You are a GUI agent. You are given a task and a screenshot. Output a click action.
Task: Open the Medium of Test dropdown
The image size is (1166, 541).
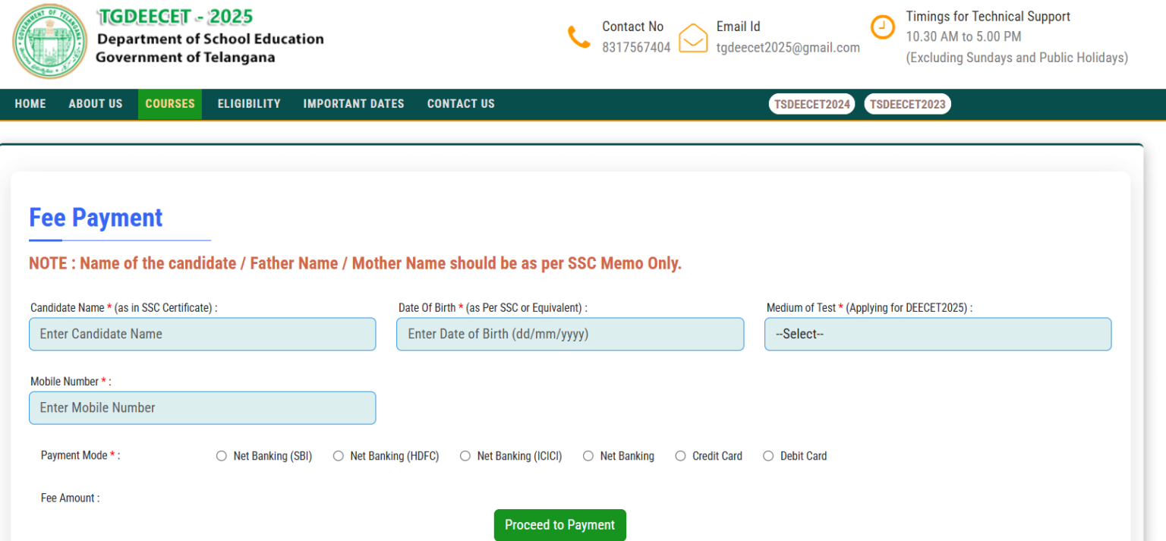click(938, 334)
